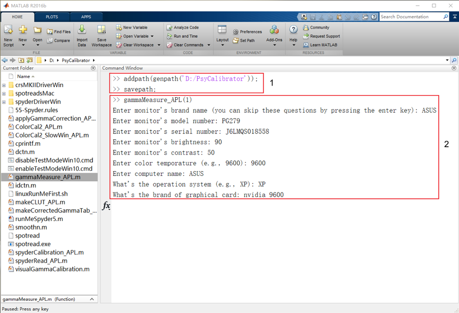The image size is (459, 313).
Task: Click the quick access help icon
Action: 374,16
